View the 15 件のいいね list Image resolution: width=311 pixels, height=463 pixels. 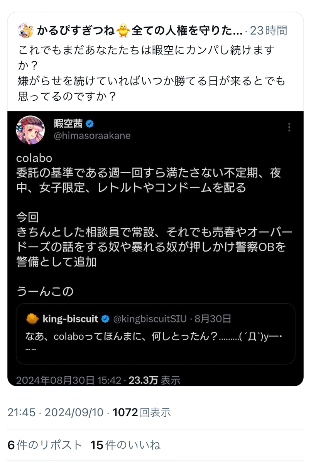pos(125,445)
